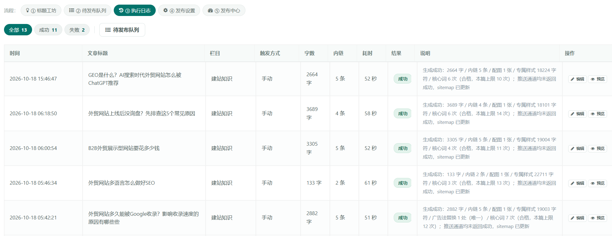Click 成功 badge in the 05:42:21 row
This screenshot has width=612, height=236.
(x=403, y=218)
